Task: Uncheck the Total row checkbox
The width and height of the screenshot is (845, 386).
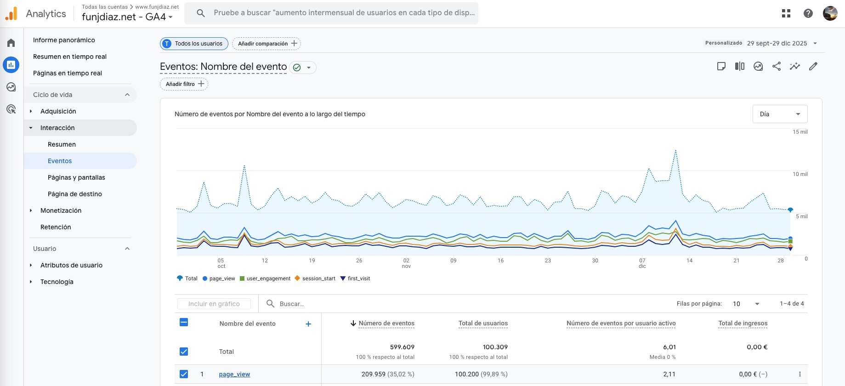Action: pyautogui.click(x=184, y=352)
